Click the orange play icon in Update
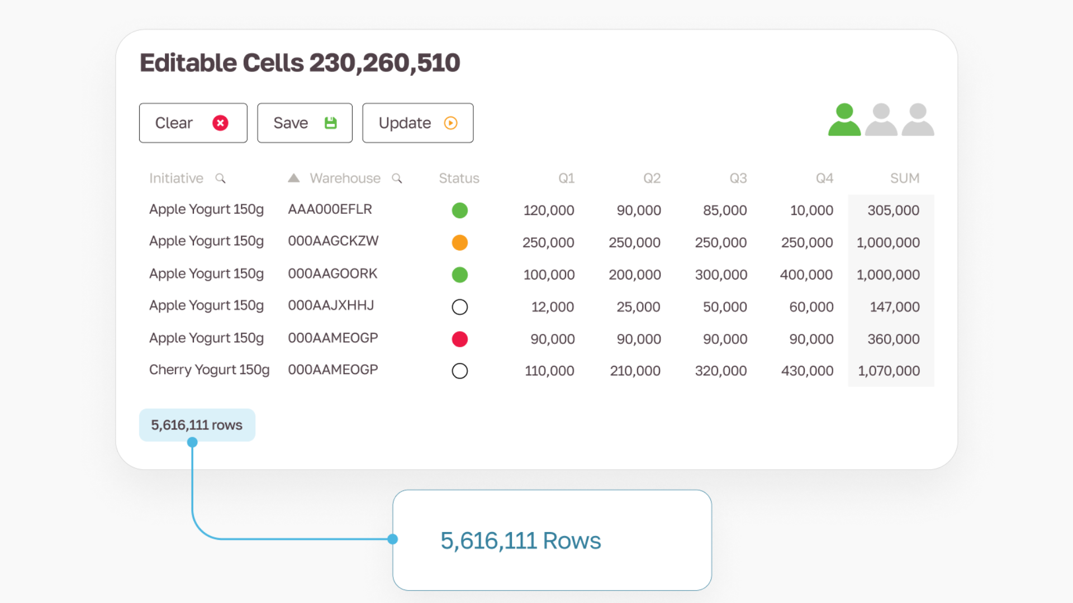The height and width of the screenshot is (603, 1073). [450, 123]
